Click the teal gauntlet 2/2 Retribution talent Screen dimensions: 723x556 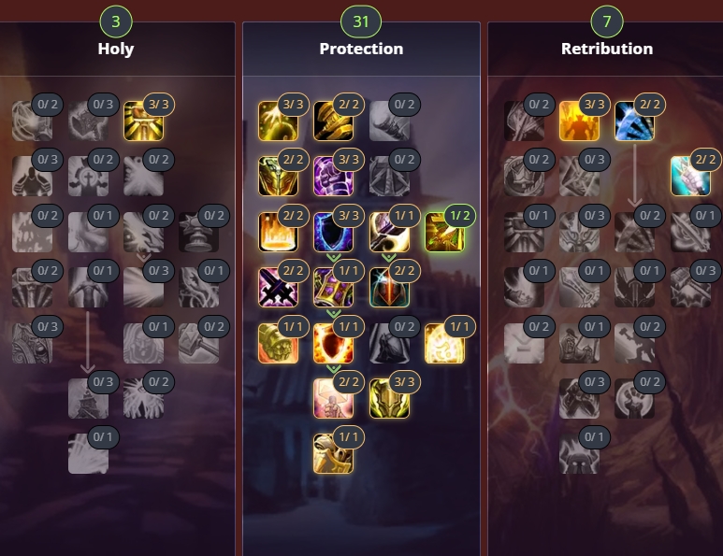(690, 177)
